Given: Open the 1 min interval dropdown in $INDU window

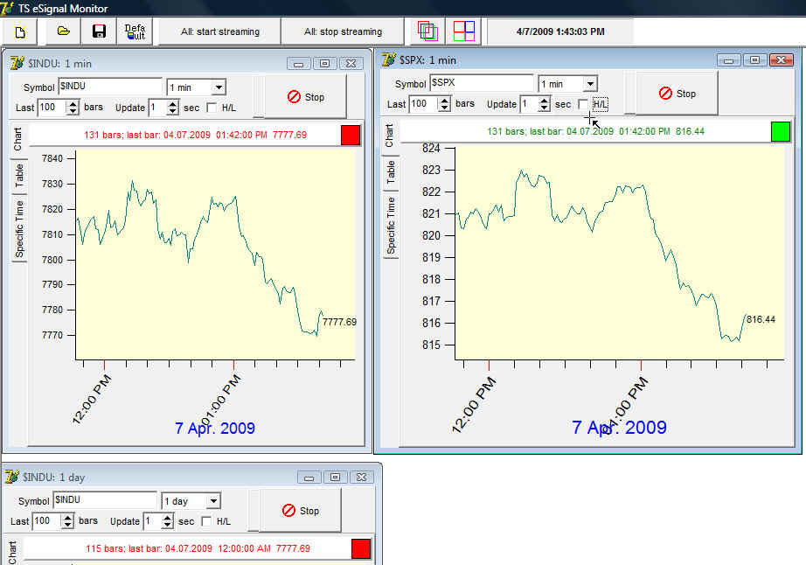Looking at the screenshot, I should point(218,87).
